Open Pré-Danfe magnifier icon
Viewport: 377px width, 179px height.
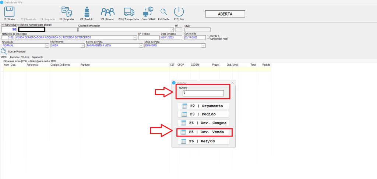[163, 11]
